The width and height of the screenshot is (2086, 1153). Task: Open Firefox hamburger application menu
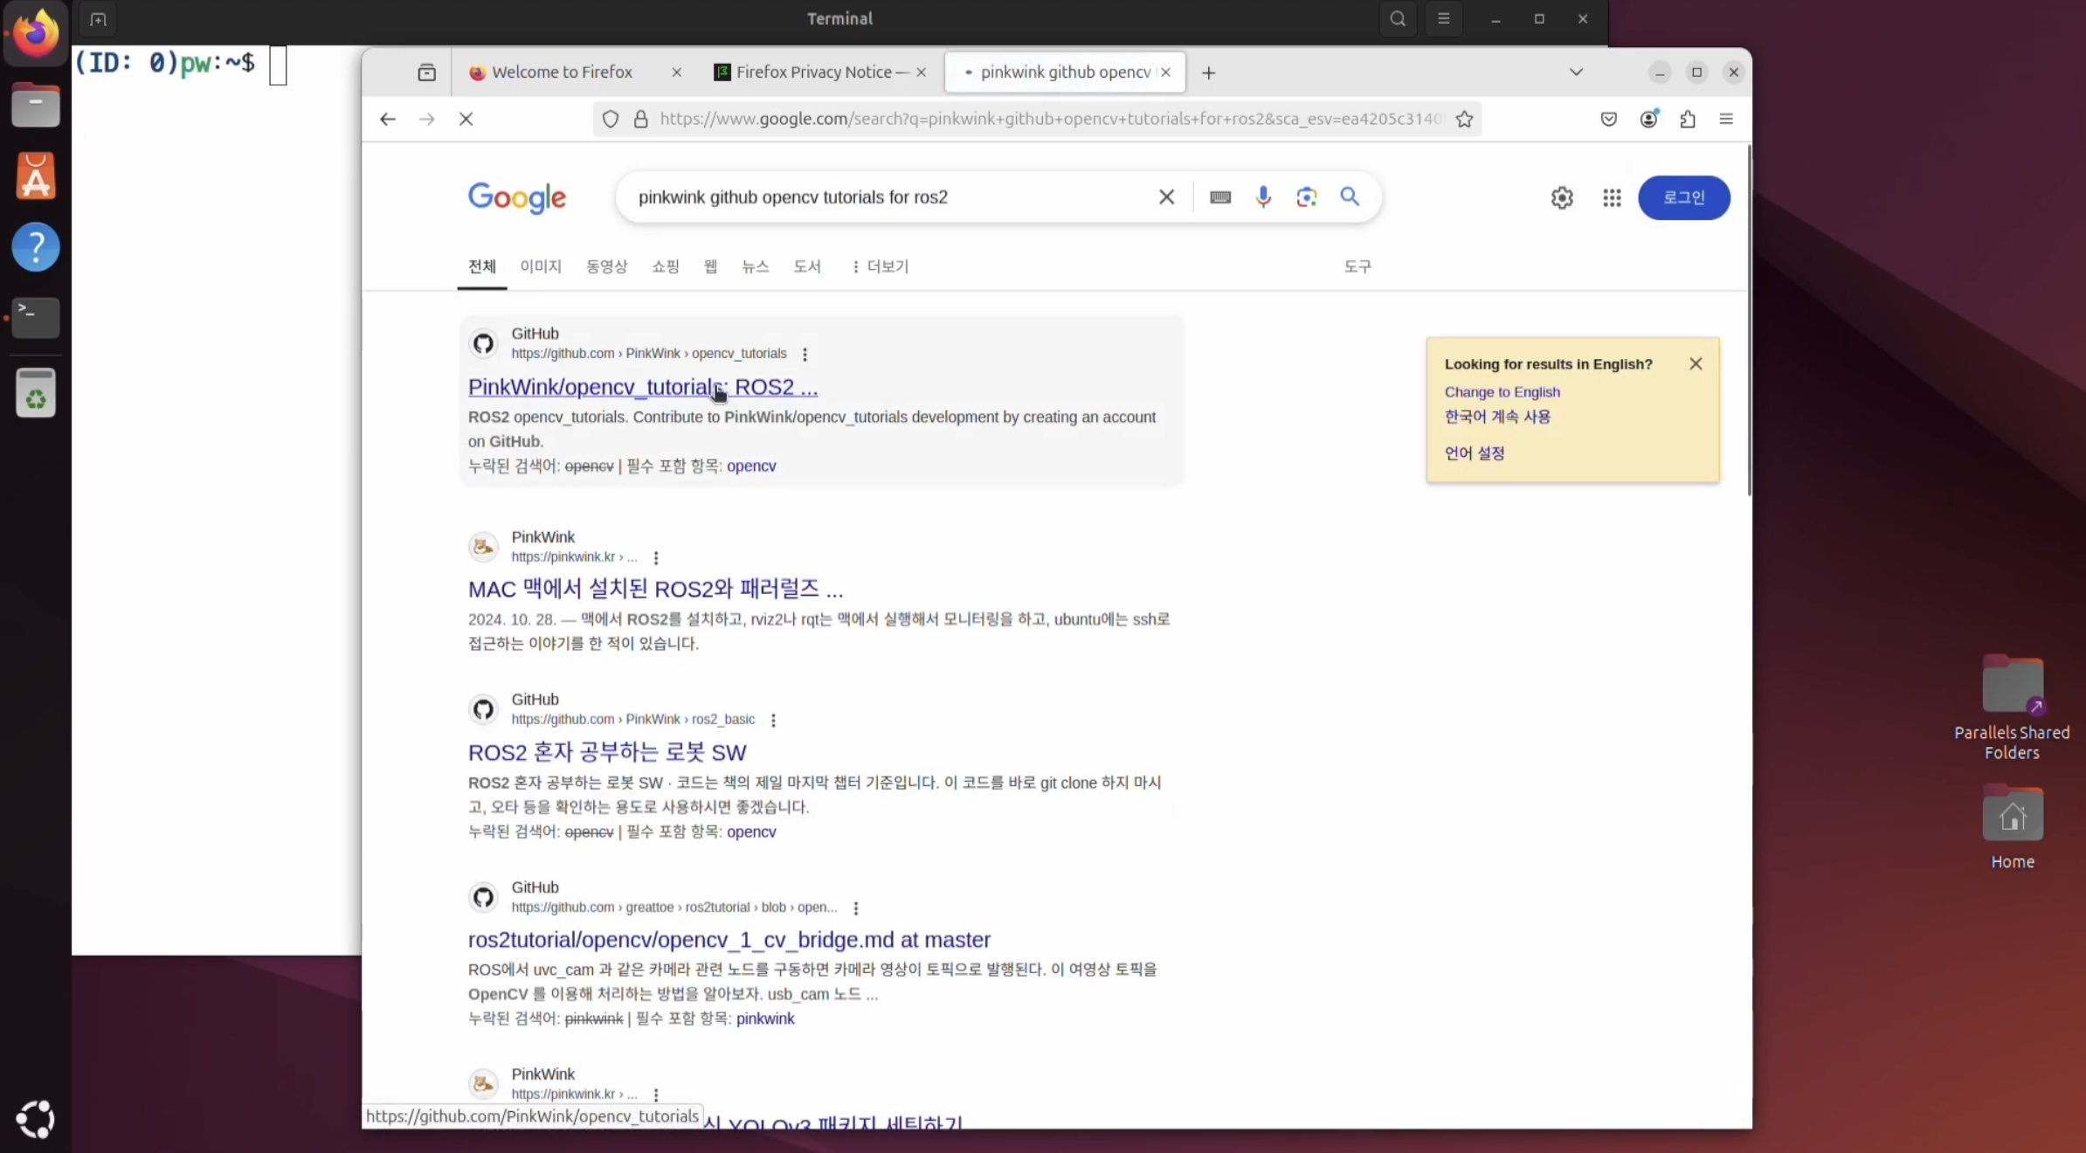pos(1726,120)
